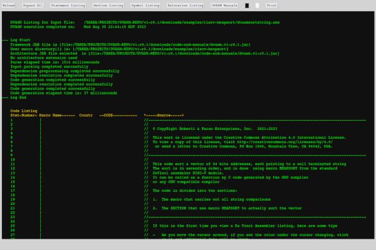Open the Relocation Listing

click(x=189, y=5)
